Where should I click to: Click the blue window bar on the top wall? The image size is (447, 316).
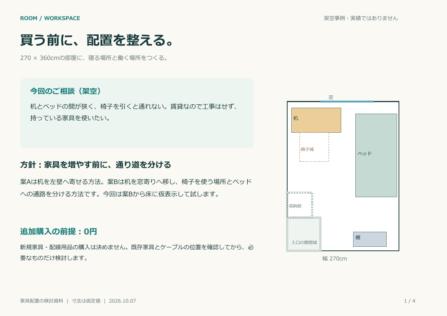(347, 101)
